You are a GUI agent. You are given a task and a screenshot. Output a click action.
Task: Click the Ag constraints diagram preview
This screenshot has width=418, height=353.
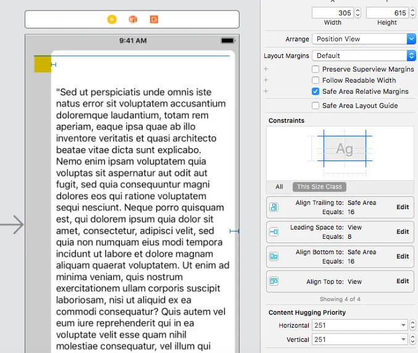tap(345, 149)
